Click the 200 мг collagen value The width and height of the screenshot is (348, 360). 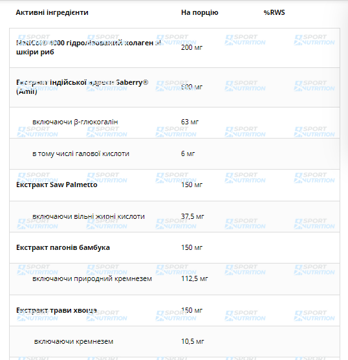click(191, 47)
